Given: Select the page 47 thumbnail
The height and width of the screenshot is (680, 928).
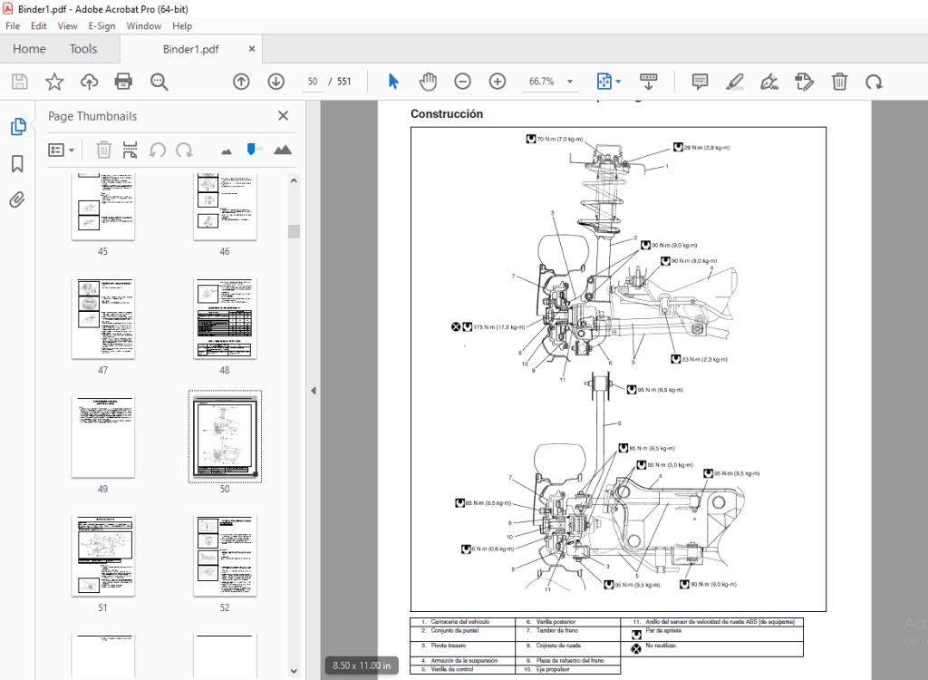Looking at the screenshot, I should 103,318.
